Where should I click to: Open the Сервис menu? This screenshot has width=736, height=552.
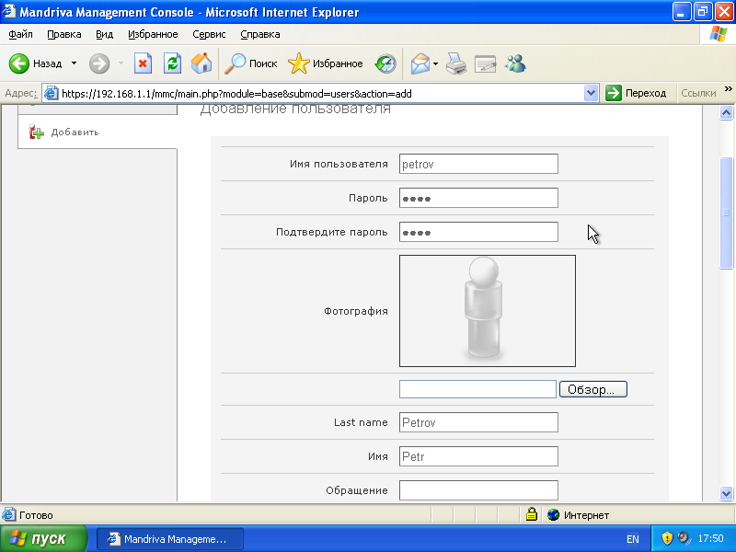tap(209, 34)
